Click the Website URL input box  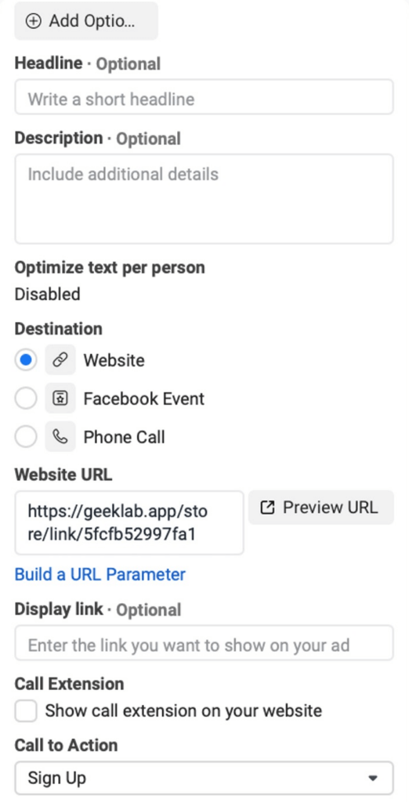pyautogui.click(x=129, y=522)
